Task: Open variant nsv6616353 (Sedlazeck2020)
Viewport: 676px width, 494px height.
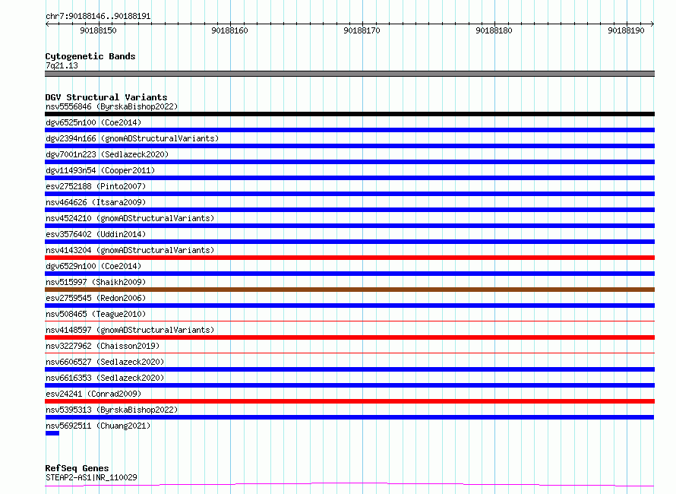Action: [x=105, y=378]
